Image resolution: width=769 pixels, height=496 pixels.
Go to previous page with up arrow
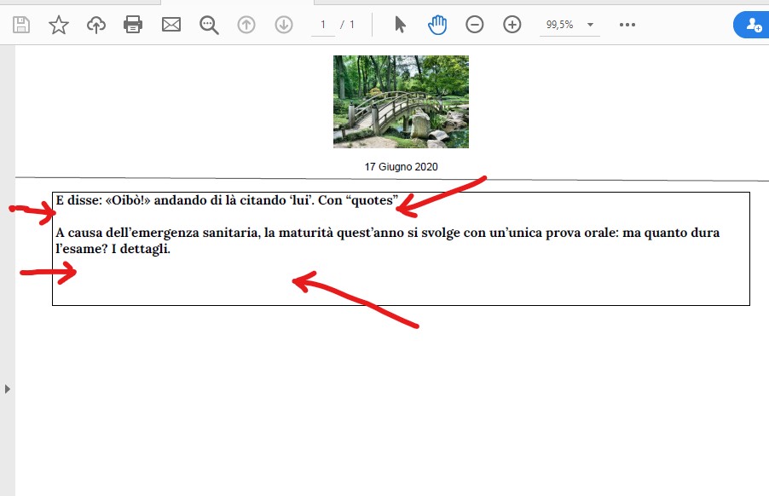point(246,25)
